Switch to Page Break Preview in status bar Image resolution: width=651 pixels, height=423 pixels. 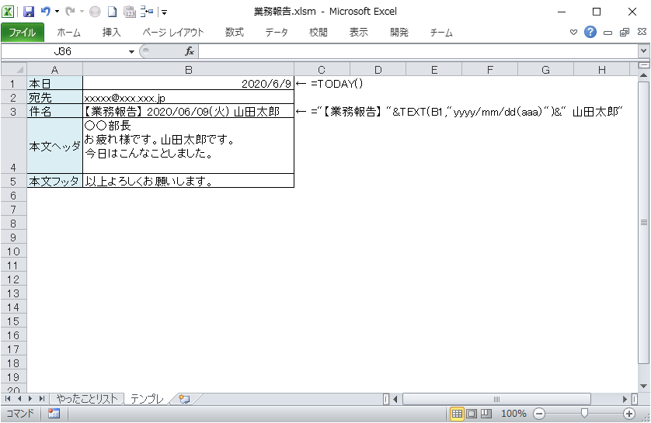[486, 414]
